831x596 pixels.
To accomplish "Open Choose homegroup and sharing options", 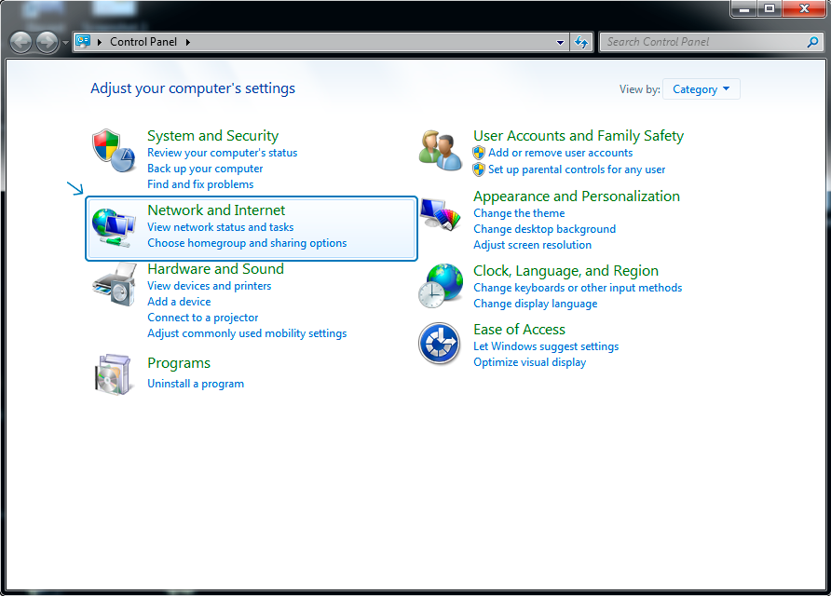I will tap(247, 243).
